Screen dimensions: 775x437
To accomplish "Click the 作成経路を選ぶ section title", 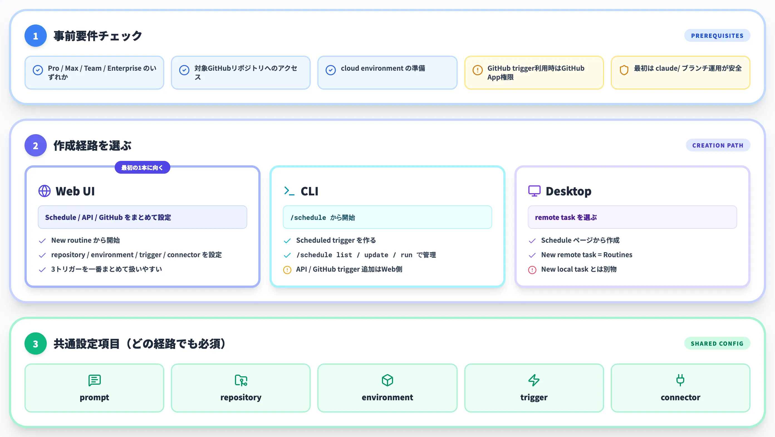I will point(92,146).
